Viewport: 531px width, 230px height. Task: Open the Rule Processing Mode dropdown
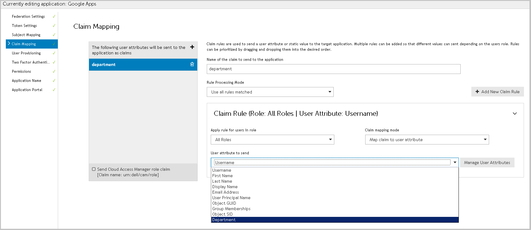270,92
